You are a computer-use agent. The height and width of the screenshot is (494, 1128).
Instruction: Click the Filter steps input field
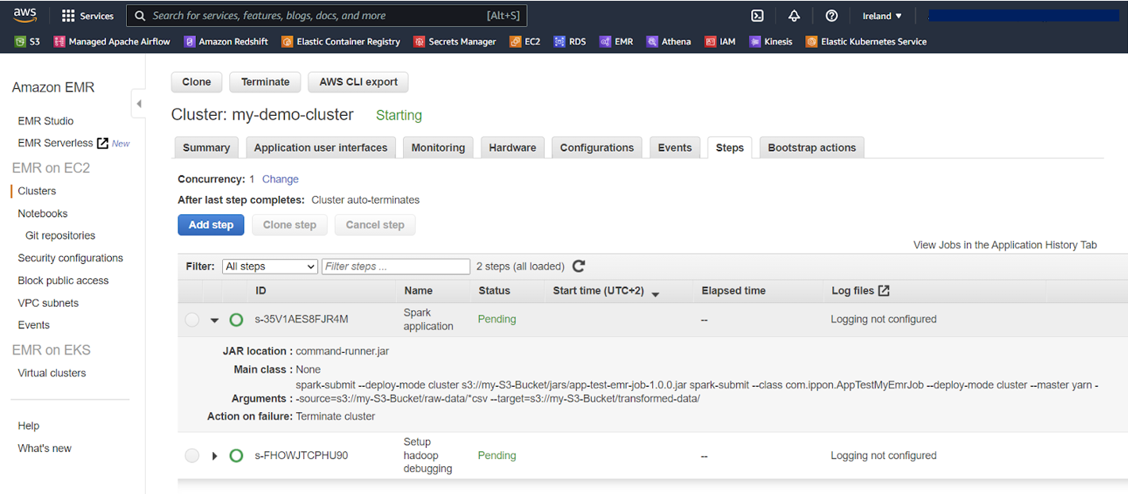(395, 266)
